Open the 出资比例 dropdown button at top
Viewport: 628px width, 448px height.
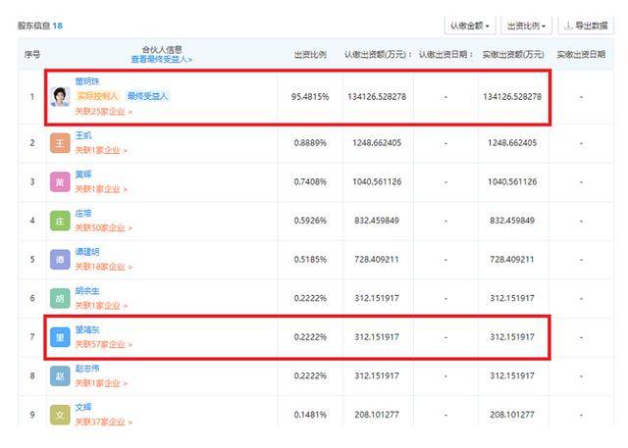pyautogui.click(x=526, y=25)
